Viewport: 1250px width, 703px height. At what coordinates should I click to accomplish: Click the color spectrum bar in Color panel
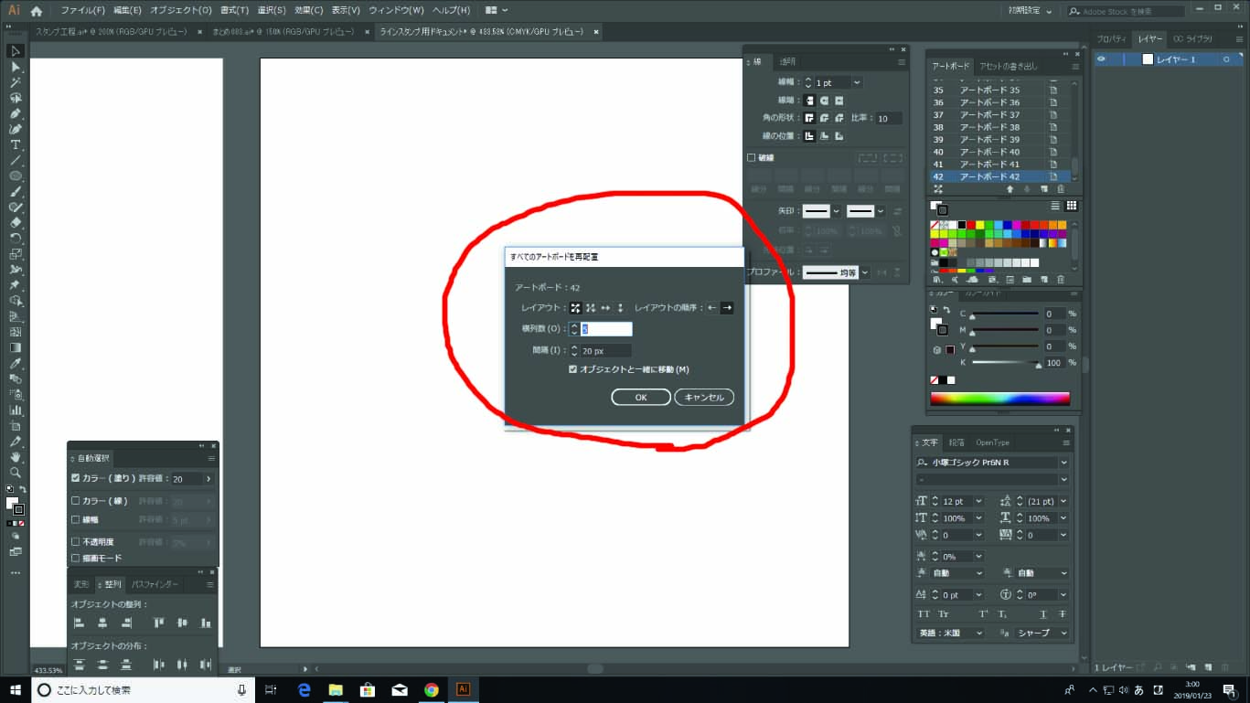point(999,399)
